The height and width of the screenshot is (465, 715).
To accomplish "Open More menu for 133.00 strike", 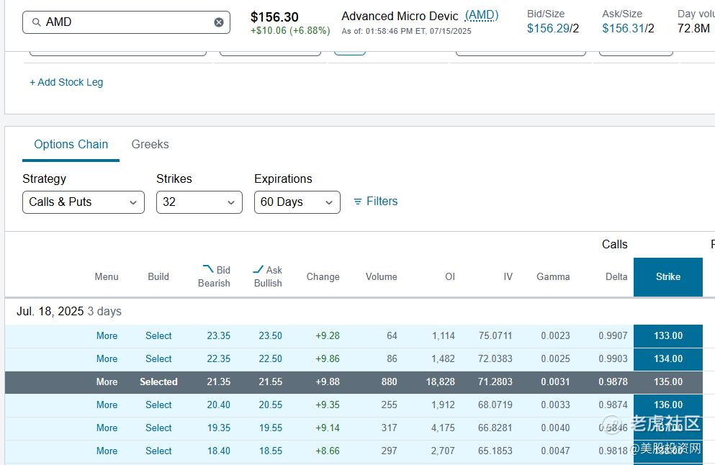I will point(107,336).
